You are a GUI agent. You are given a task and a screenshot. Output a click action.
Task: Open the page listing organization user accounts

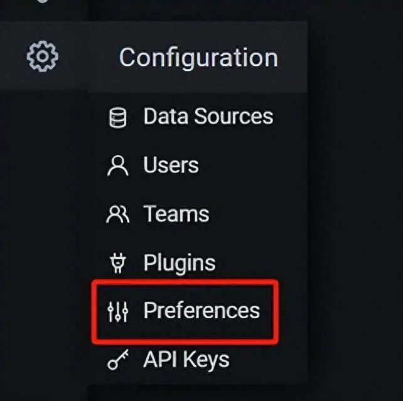pyautogui.click(x=171, y=165)
